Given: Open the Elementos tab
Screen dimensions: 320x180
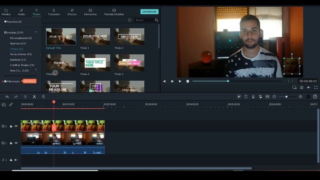Looking at the screenshot, I should tap(90, 12).
